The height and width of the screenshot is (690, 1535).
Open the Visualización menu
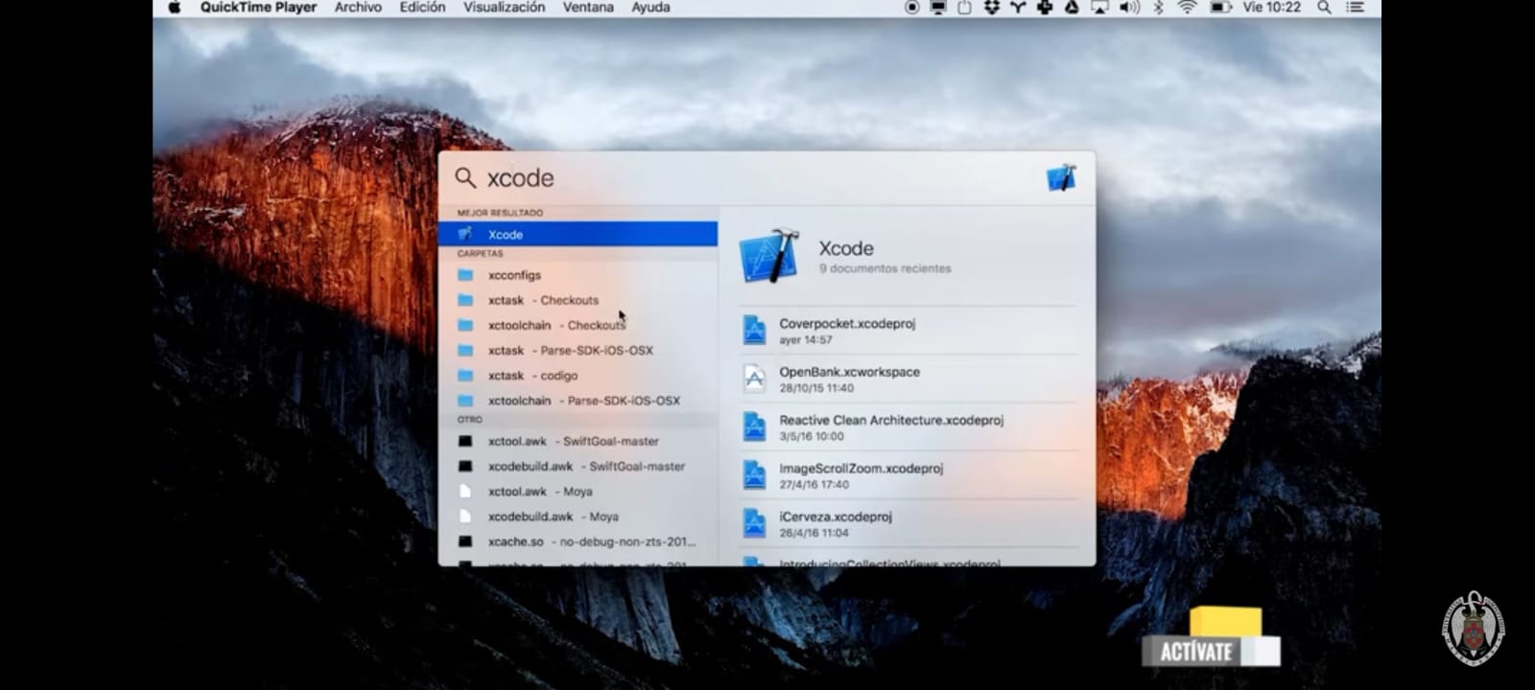[x=504, y=7]
